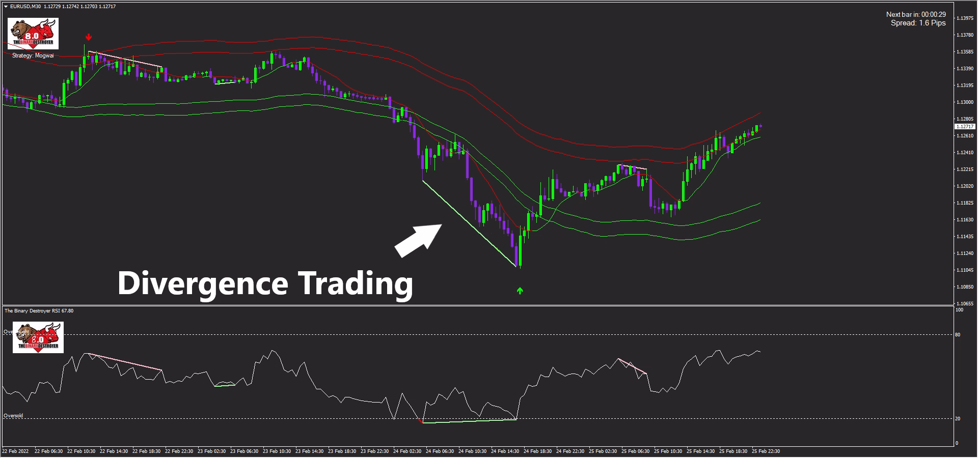Click the Oversold level label
Viewport: 978px width, 458px height.
click(x=13, y=416)
